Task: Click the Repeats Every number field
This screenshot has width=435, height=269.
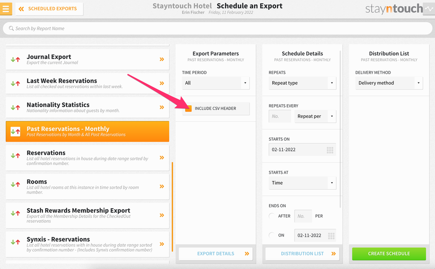Action: (x=279, y=117)
